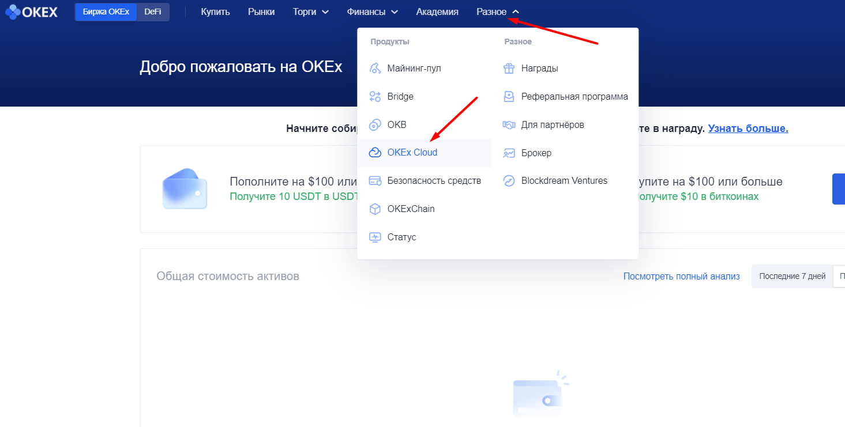Viewport: 845px width, 427px height.
Task: Click the Статус monitor icon
Action: click(375, 237)
